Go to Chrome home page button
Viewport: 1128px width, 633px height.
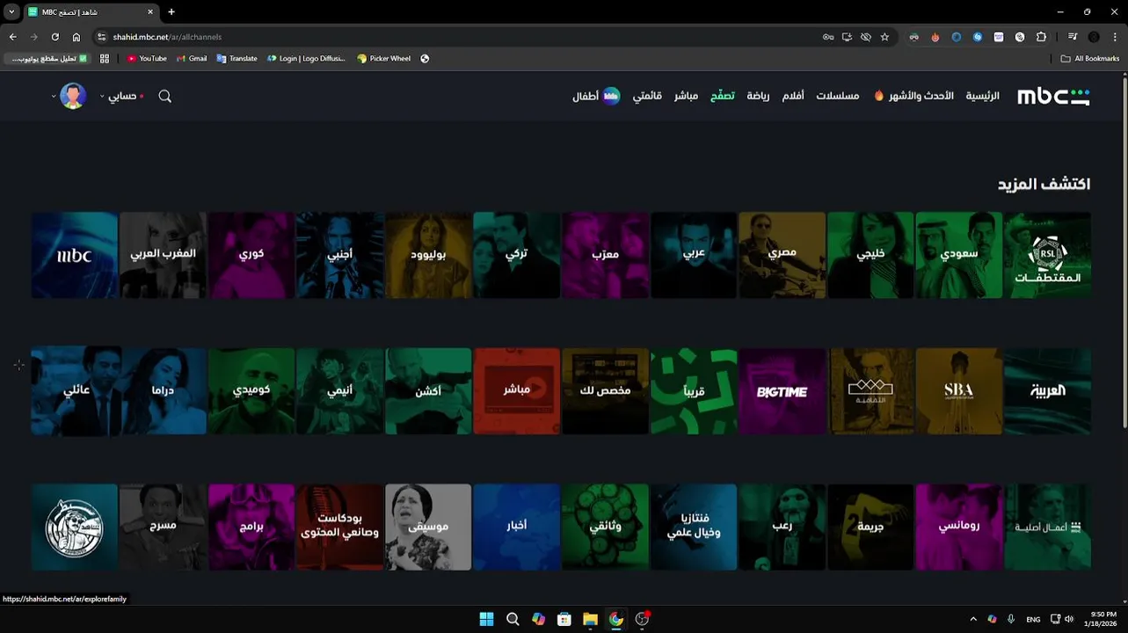[x=76, y=37]
